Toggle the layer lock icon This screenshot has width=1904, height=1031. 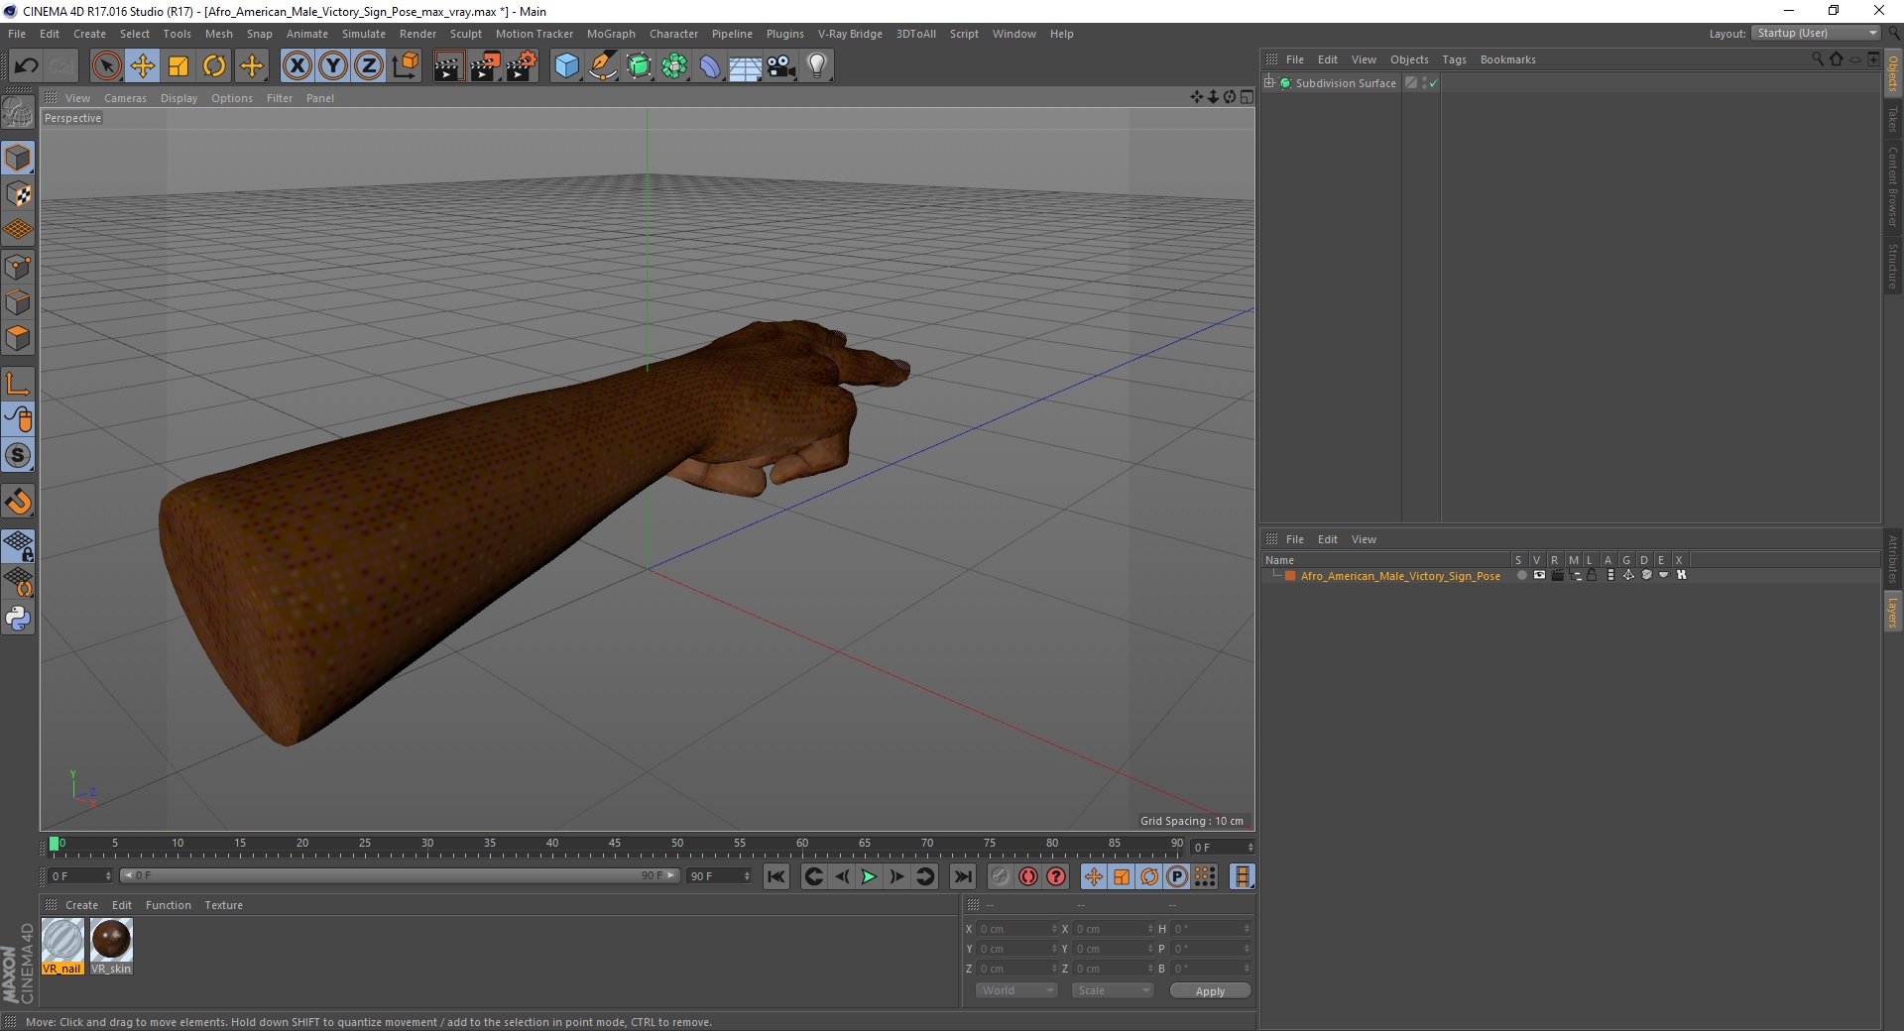pyautogui.click(x=1592, y=575)
